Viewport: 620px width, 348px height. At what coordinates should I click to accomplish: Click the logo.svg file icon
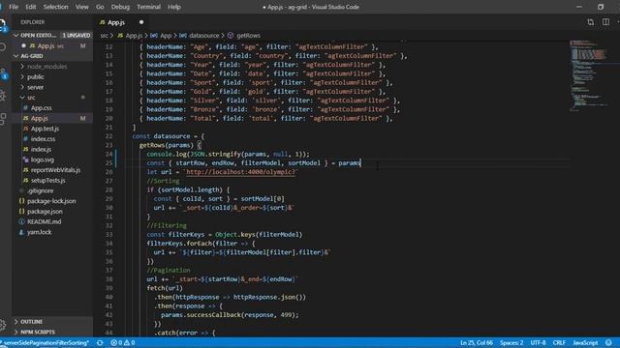(x=26, y=159)
